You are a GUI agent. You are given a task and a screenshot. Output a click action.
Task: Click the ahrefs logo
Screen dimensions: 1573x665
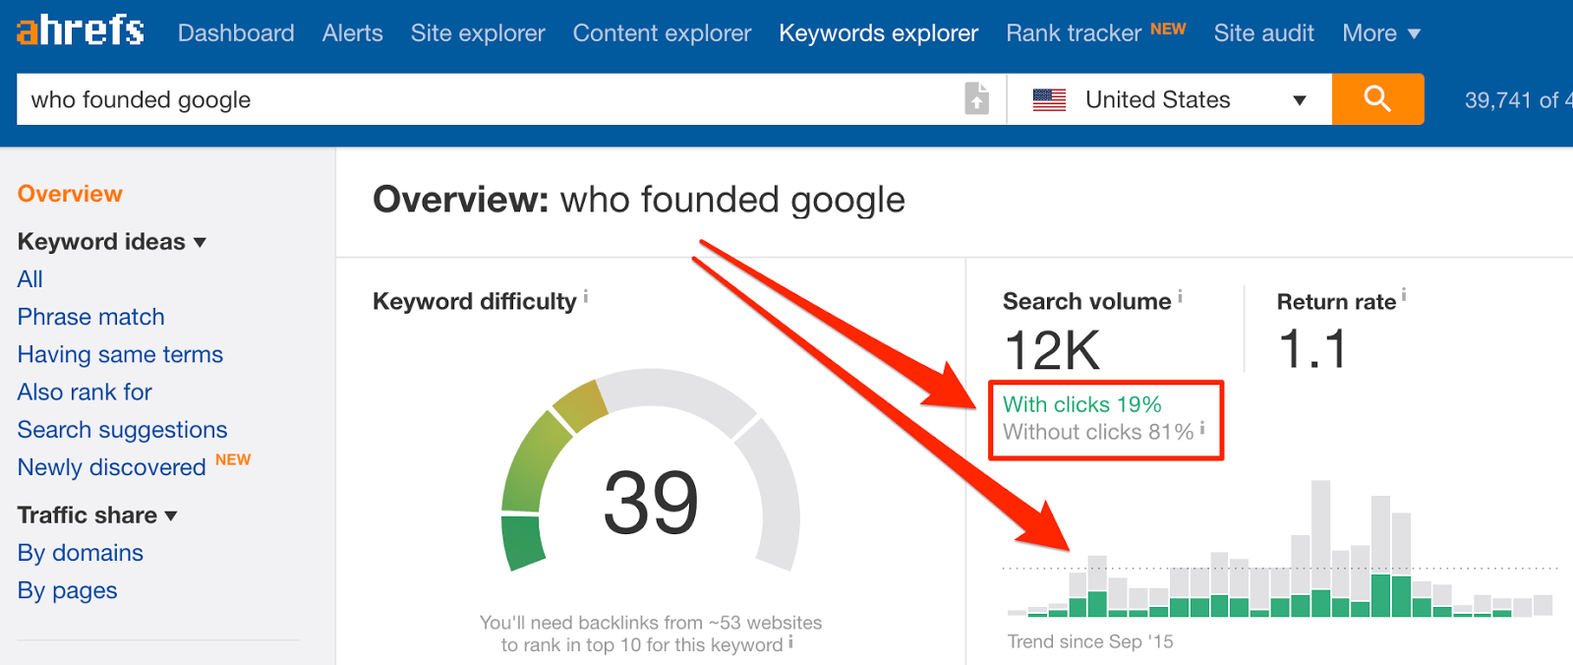(x=81, y=31)
